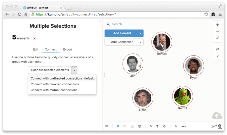This screenshot has width=227, height=135.
Task: Expand the Add Element dropdown arrow
Action: click(x=140, y=33)
